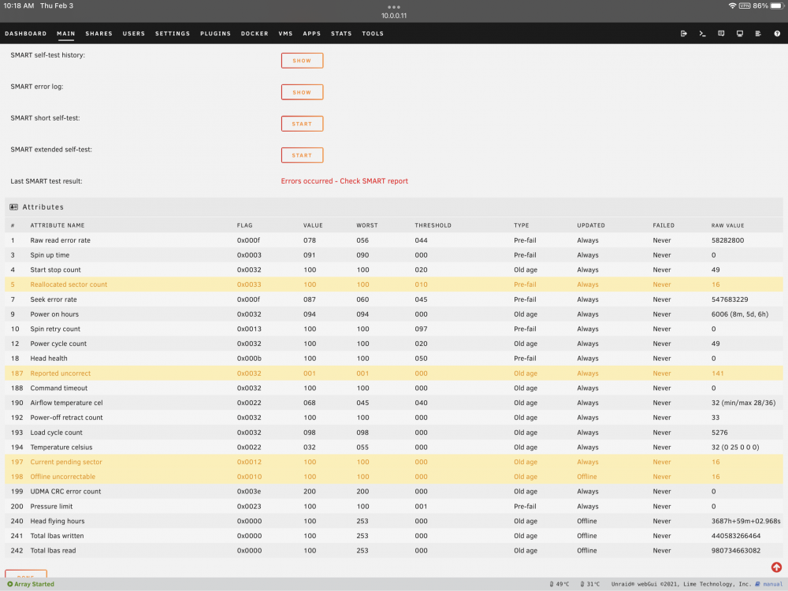
Task: Click the VPN indicator in status bar
Action: pyautogui.click(x=745, y=6)
